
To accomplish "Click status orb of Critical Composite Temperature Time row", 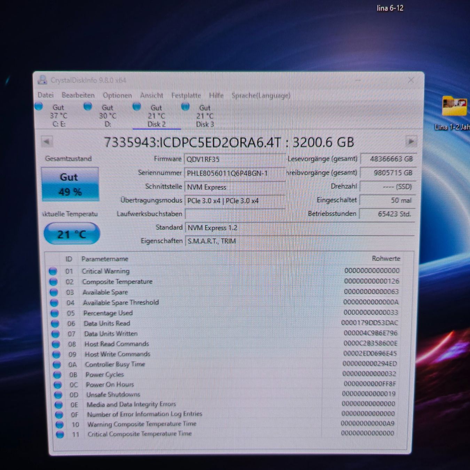I will 60,434.
